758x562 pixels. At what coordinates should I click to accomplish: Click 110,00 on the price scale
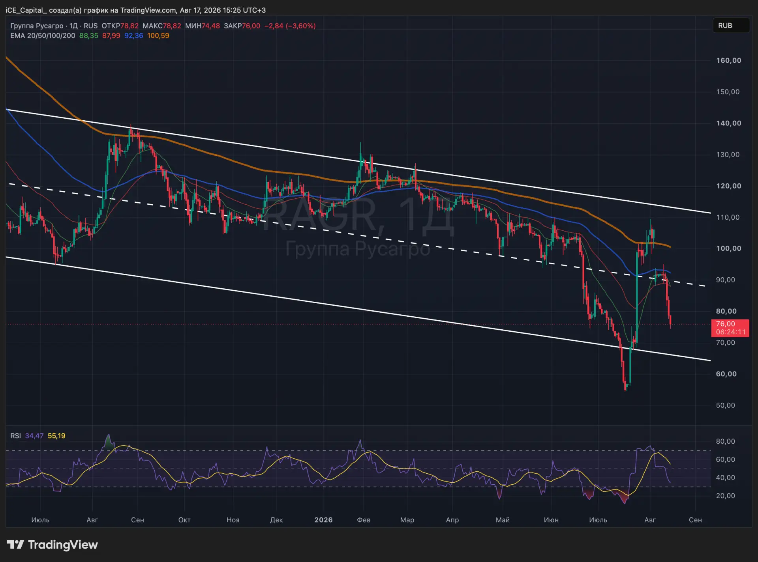(728, 217)
